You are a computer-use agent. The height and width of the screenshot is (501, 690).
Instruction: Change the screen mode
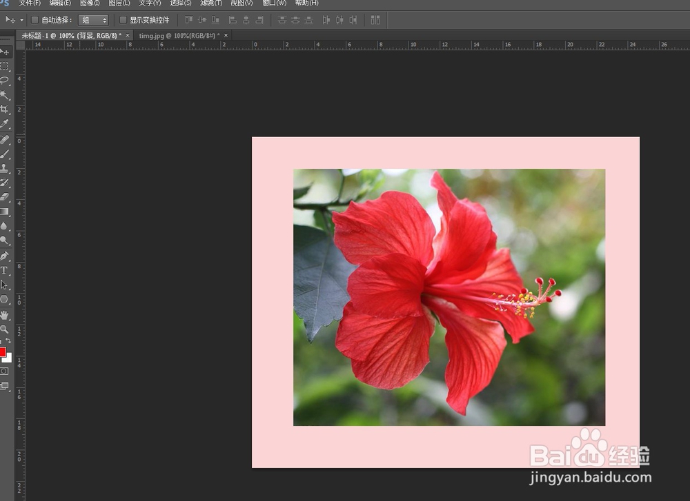4,387
